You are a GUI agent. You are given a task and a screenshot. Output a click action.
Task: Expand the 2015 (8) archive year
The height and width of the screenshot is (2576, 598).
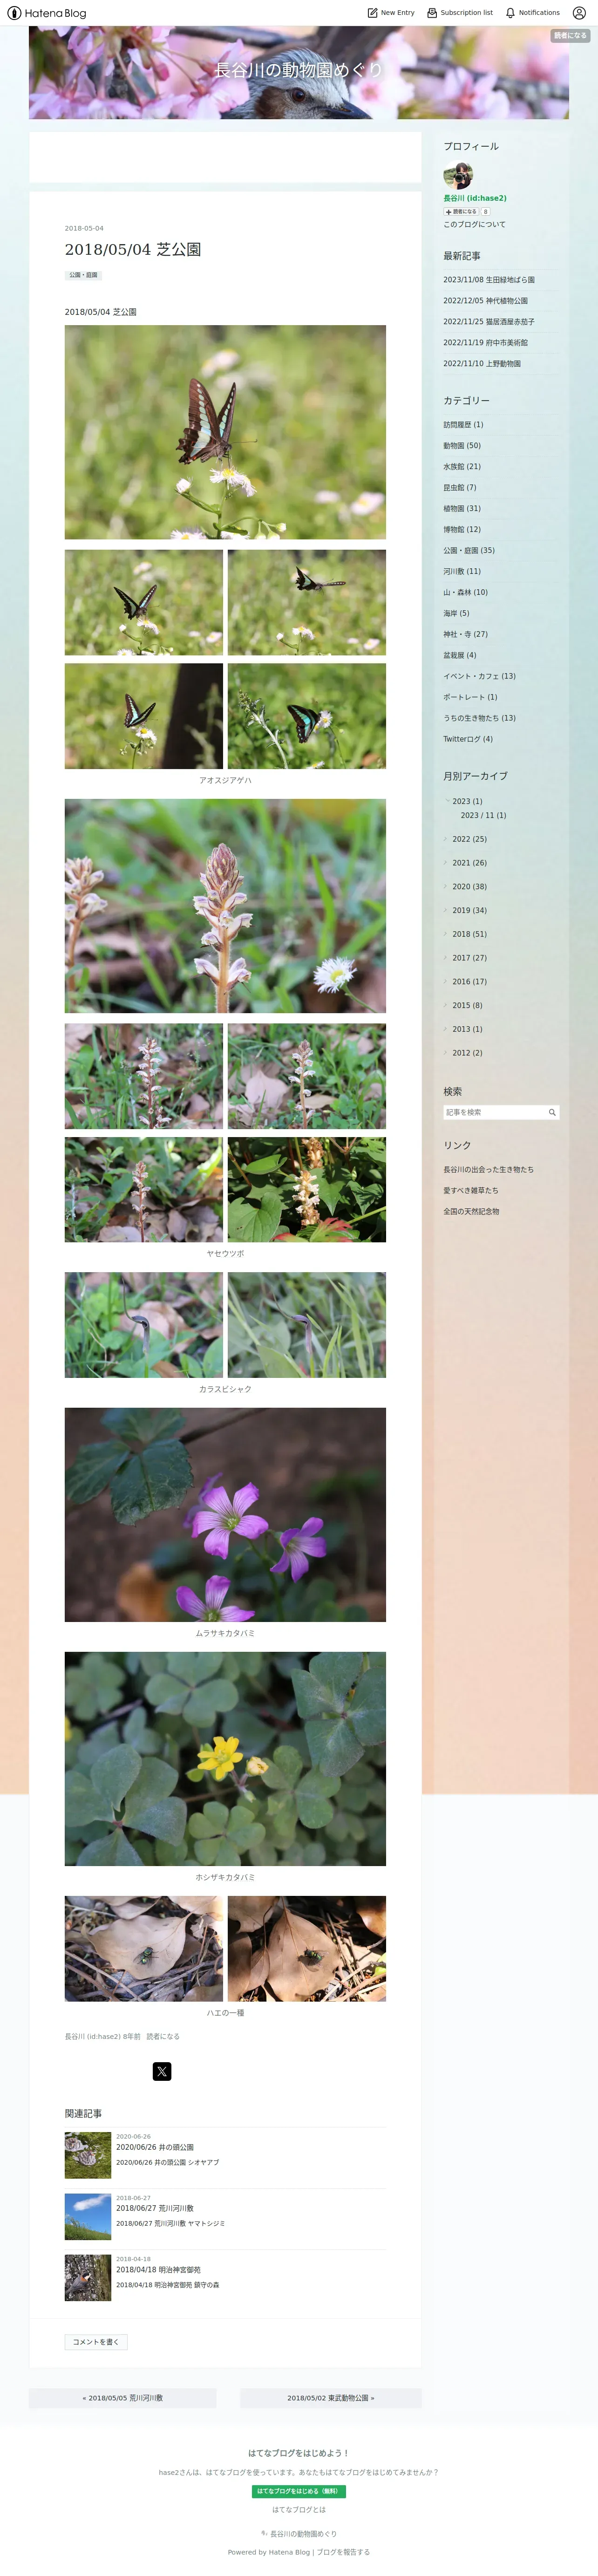coord(447,1004)
